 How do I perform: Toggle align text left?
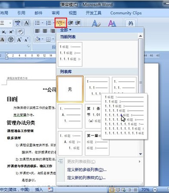37,31
